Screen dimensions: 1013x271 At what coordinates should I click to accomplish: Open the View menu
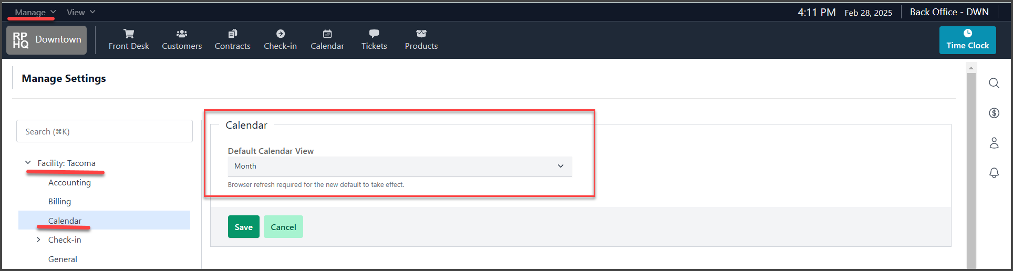pyautogui.click(x=81, y=12)
